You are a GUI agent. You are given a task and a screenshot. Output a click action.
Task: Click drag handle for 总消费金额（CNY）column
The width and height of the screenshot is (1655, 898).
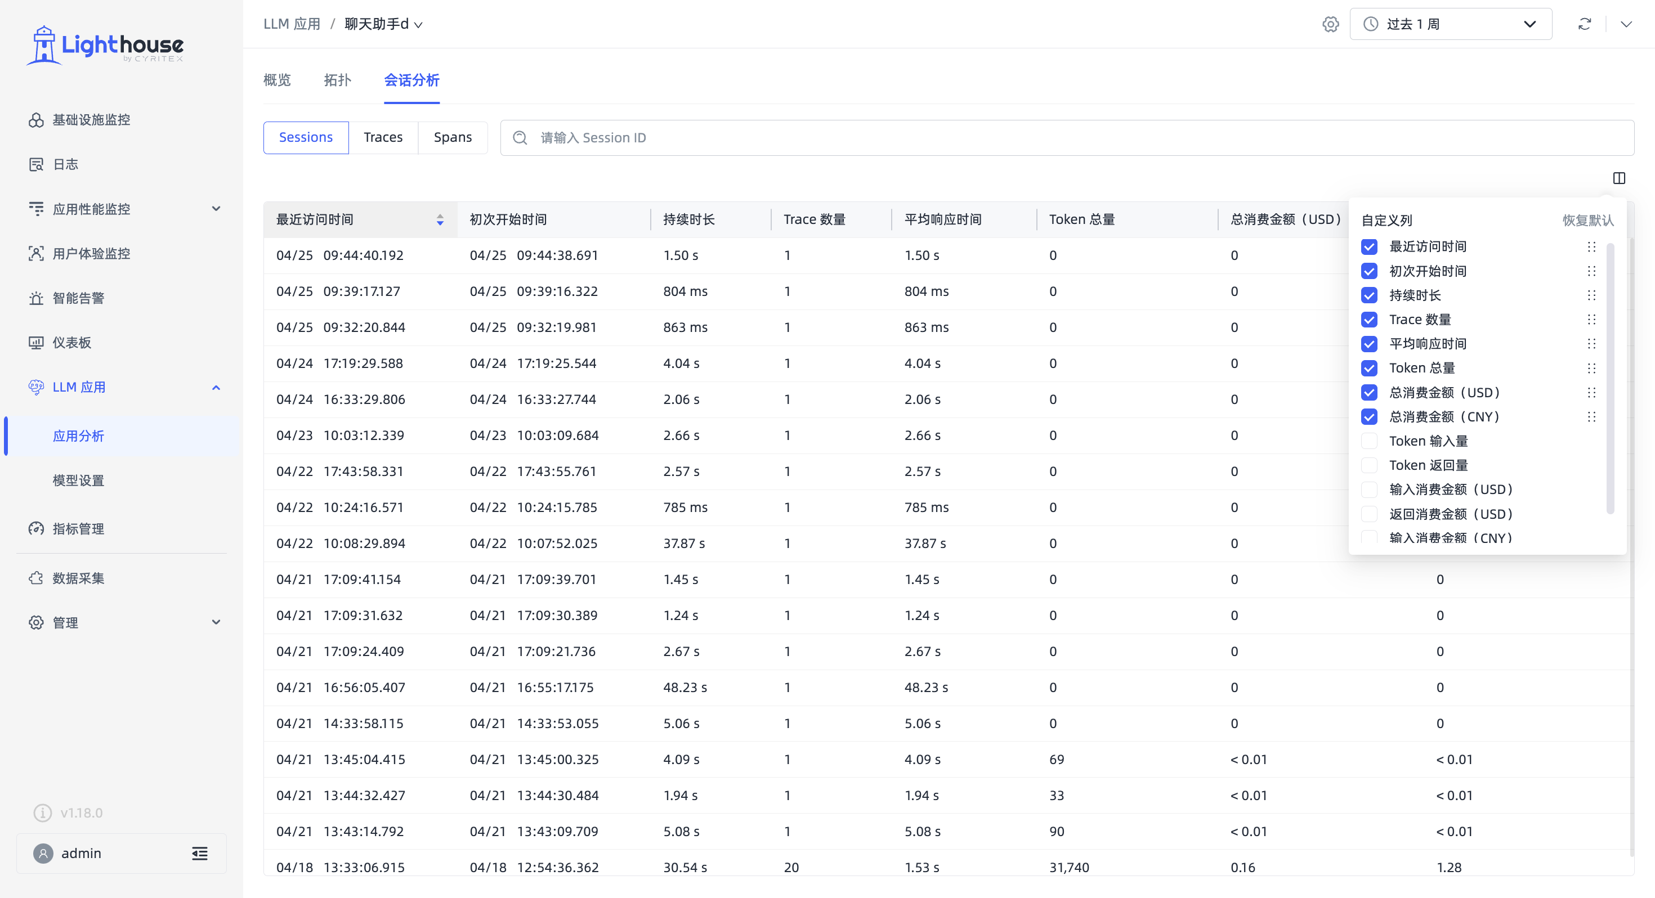point(1591,417)
